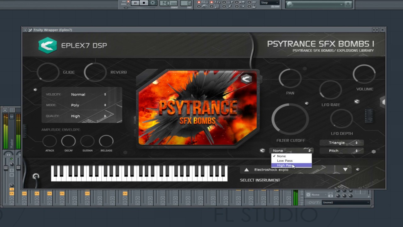Open the Fruity Wrapper options menu arrow
Screen dimensions: 403x227
coord(25,30)
